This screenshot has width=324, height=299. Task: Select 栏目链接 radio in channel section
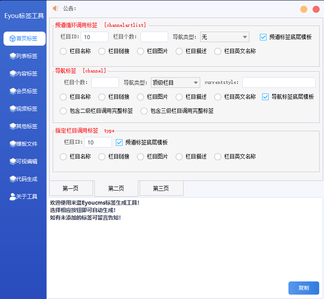point(102,97)
